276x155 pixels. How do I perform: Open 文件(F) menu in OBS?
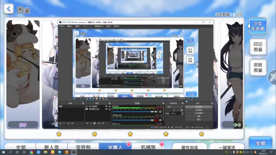62,26
